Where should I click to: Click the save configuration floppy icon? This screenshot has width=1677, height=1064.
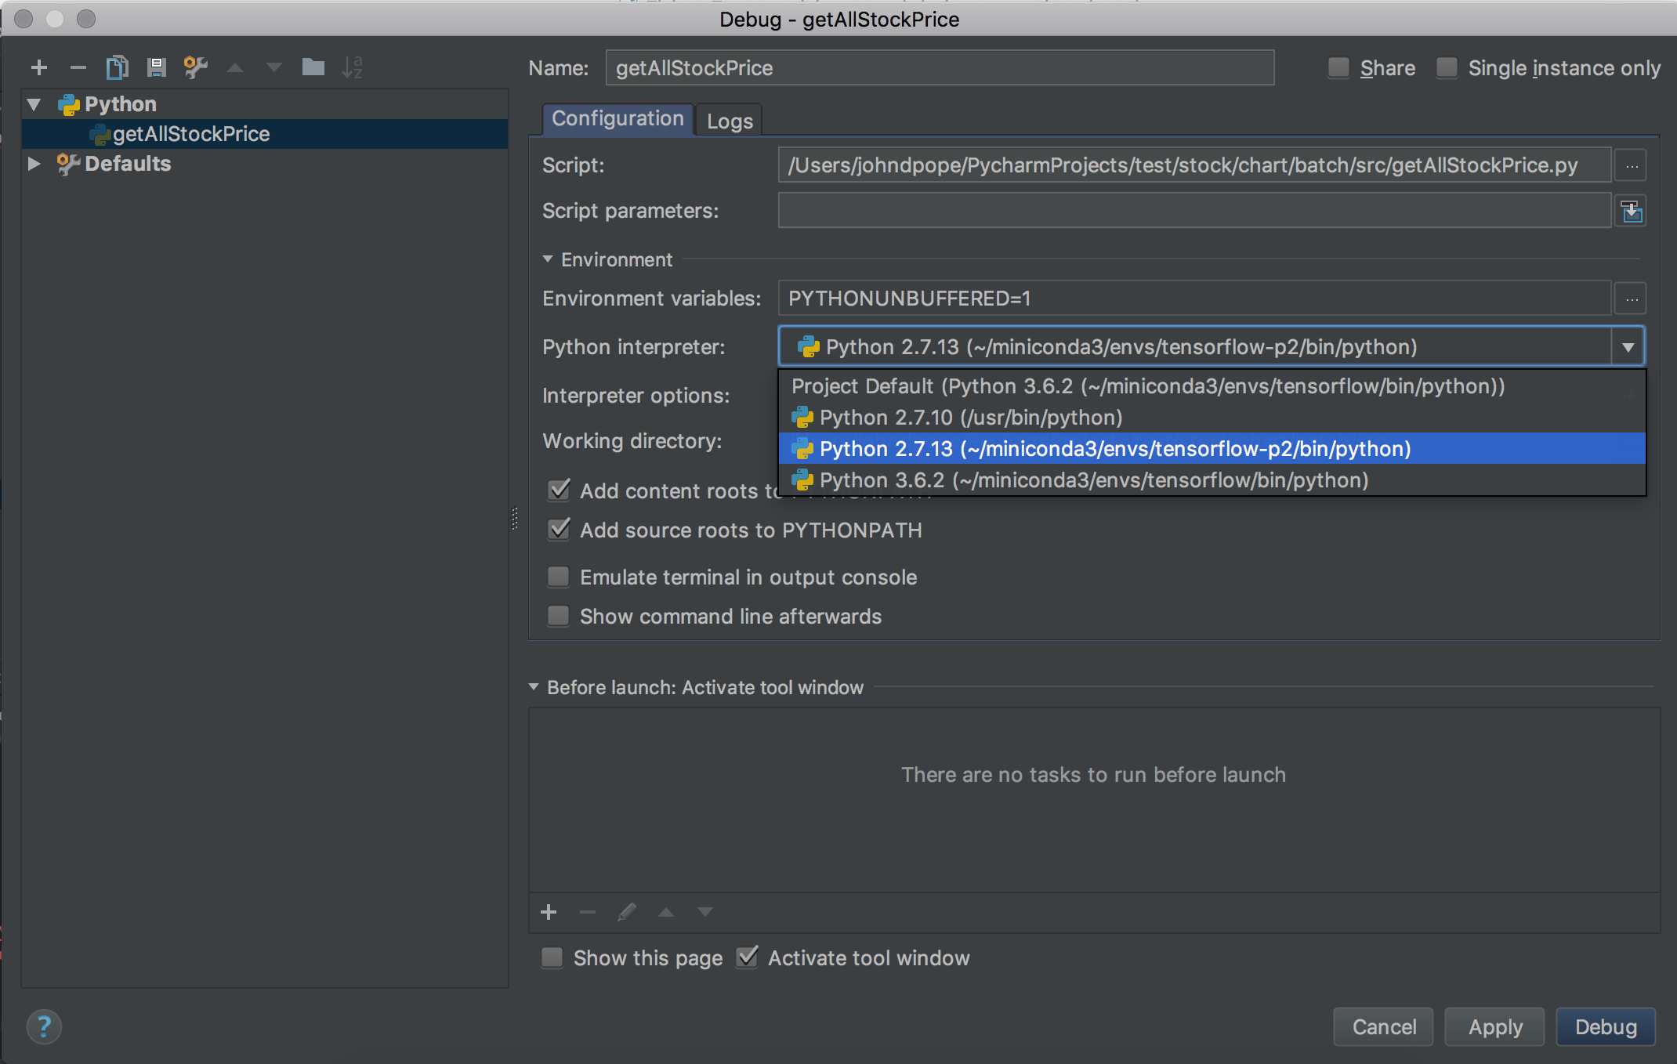[x=156, y=67]
